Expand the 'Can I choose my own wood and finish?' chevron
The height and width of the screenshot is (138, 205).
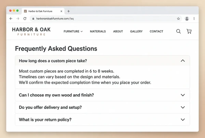click(183, 95)
